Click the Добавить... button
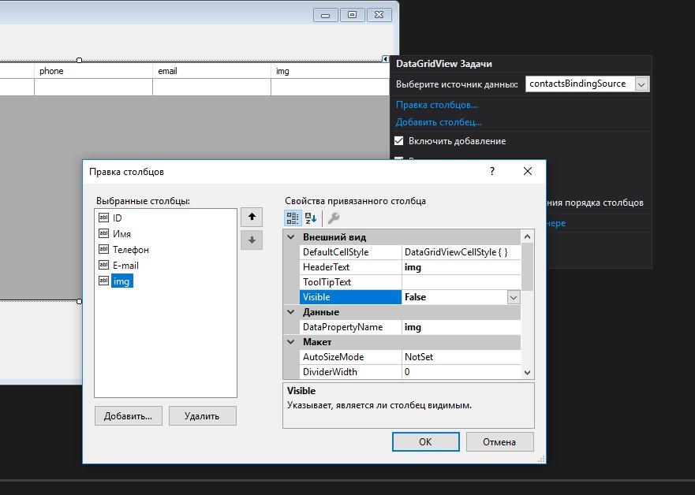Image resolution: width=695 pixels, height=495 pixels. click(128, 416)
